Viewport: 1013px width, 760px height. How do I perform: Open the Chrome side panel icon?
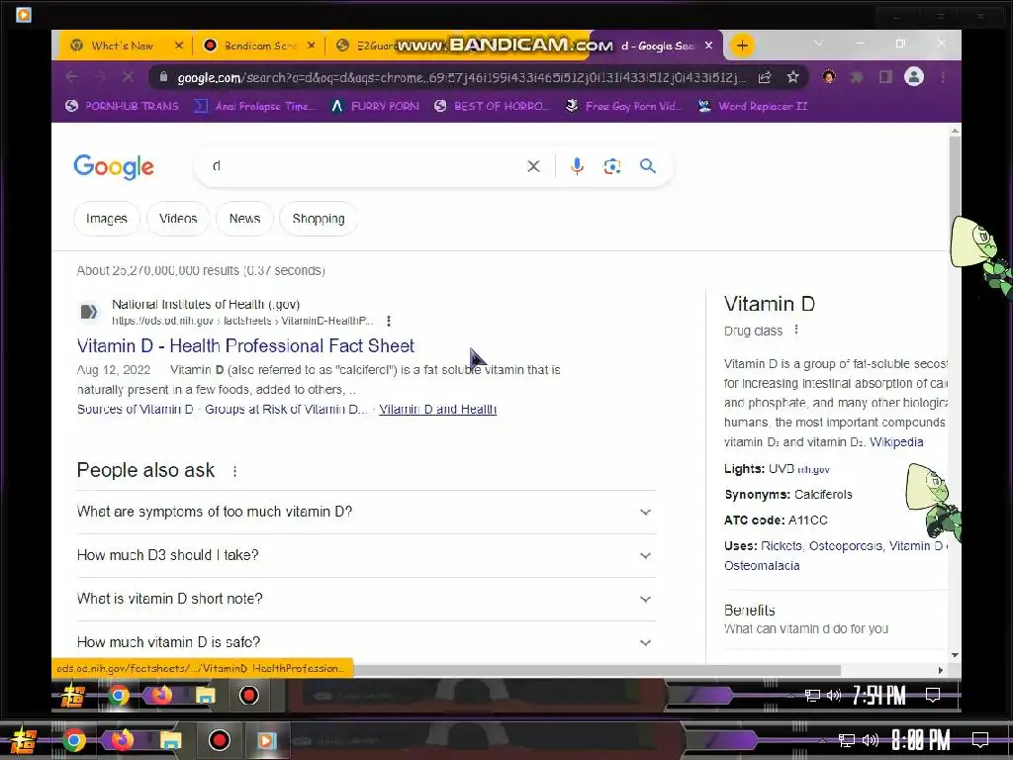pyautogui.click(x=885, y=77)
